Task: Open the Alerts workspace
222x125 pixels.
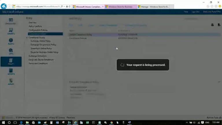Action: pos(11,42)
